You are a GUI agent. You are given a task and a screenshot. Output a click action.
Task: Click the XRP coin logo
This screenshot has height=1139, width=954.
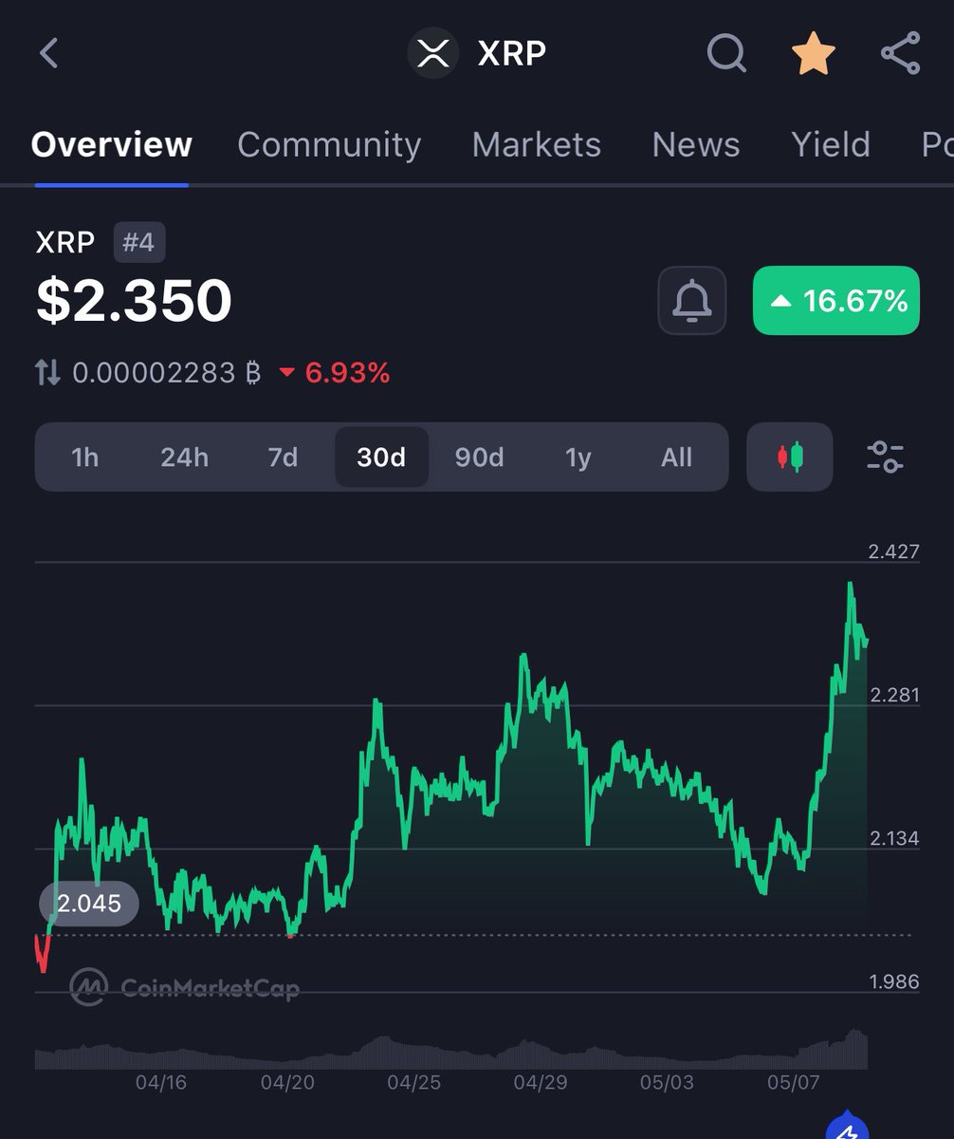432,54
